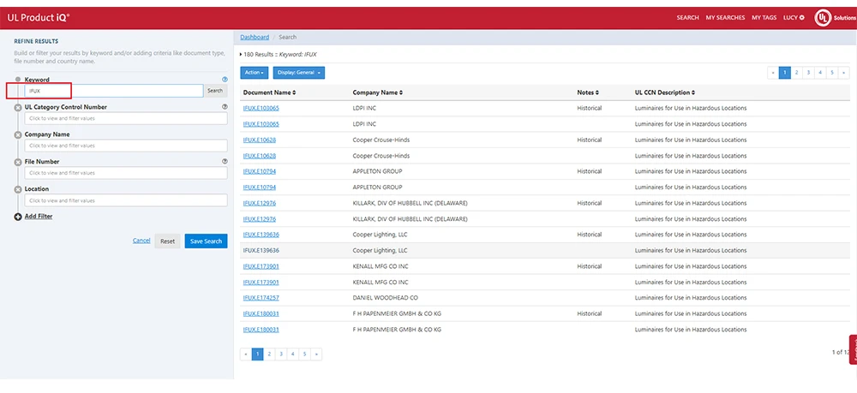Open IFUX.E174257 for DANIEL WOODHEAD CO

click(x=261, y=298)
